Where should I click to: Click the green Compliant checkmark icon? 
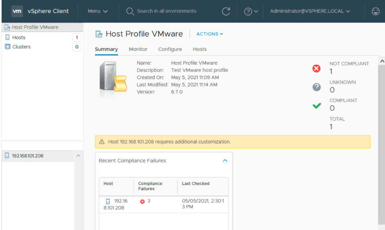pos(317,106)
